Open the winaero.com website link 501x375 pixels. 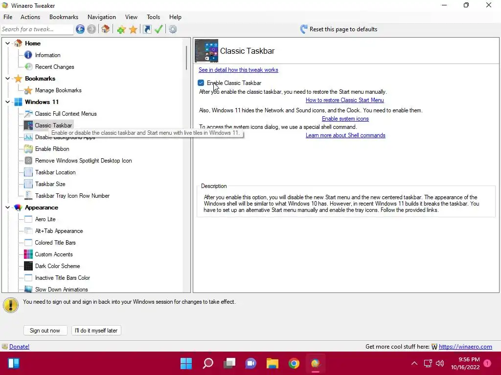(465, 347)
